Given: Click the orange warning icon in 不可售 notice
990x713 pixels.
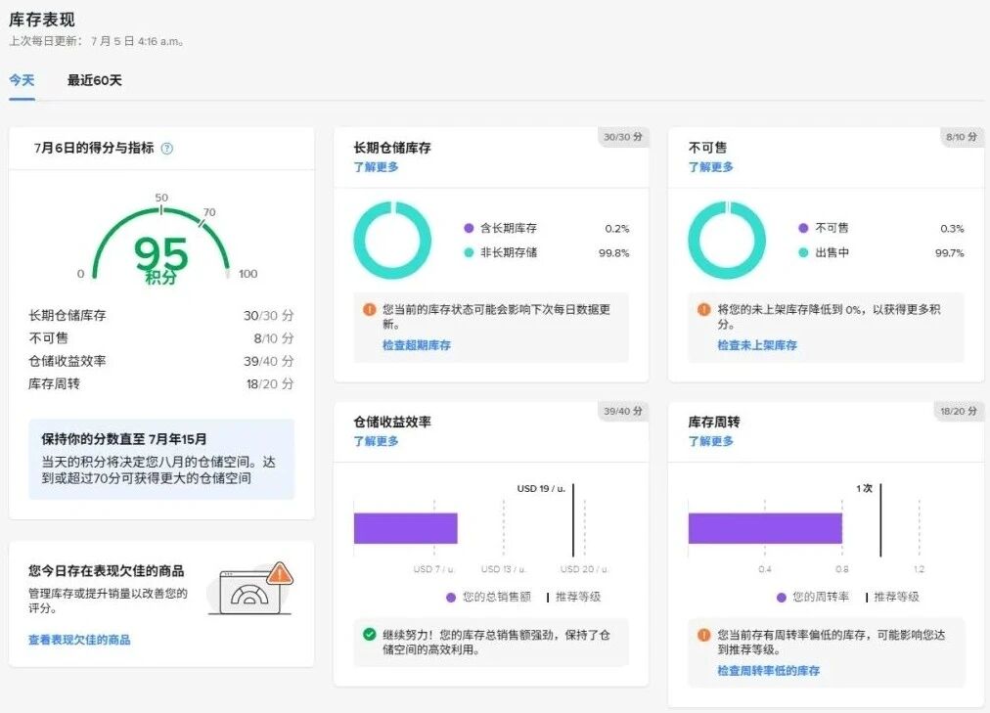Looking at the screenshot, I should (x=704, y=309).
